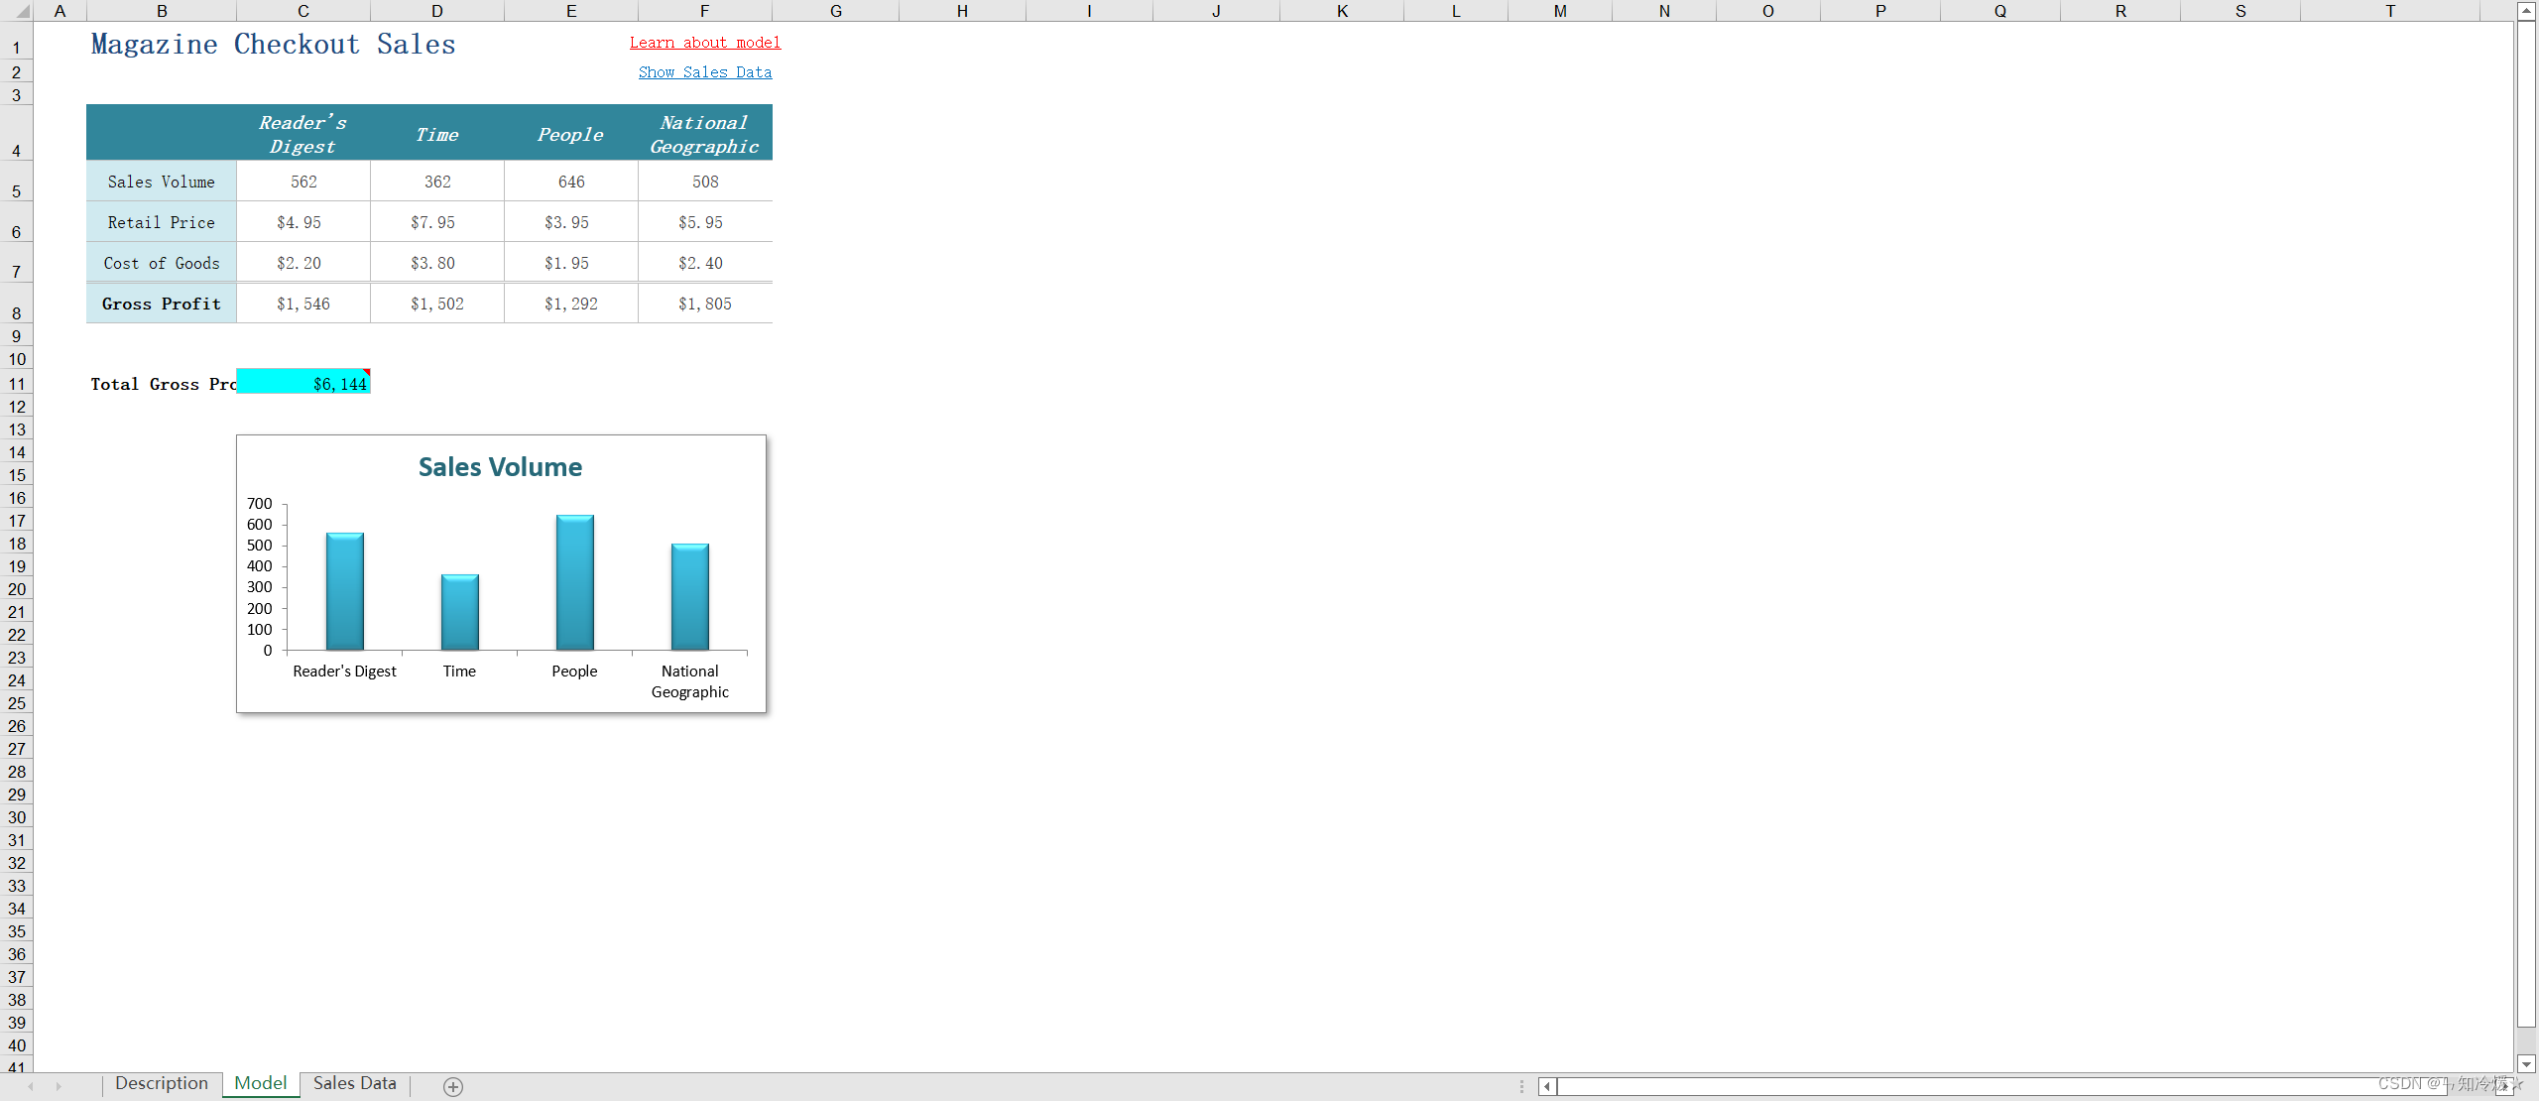Switch to the Description sheet tab
Image resolution: width=2539 pixels, height=1101 pixels.
161,1083
